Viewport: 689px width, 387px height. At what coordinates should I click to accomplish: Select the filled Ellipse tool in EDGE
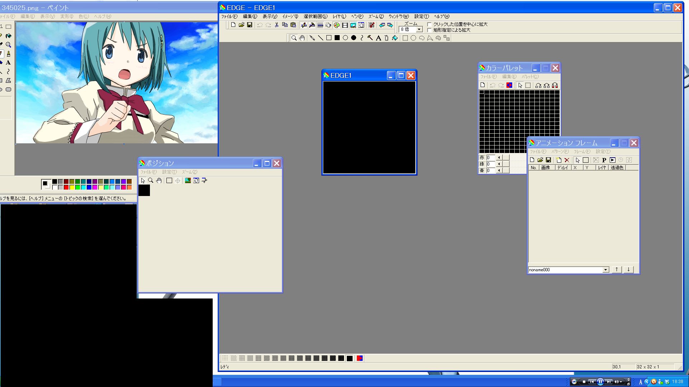tap(353, 38)
